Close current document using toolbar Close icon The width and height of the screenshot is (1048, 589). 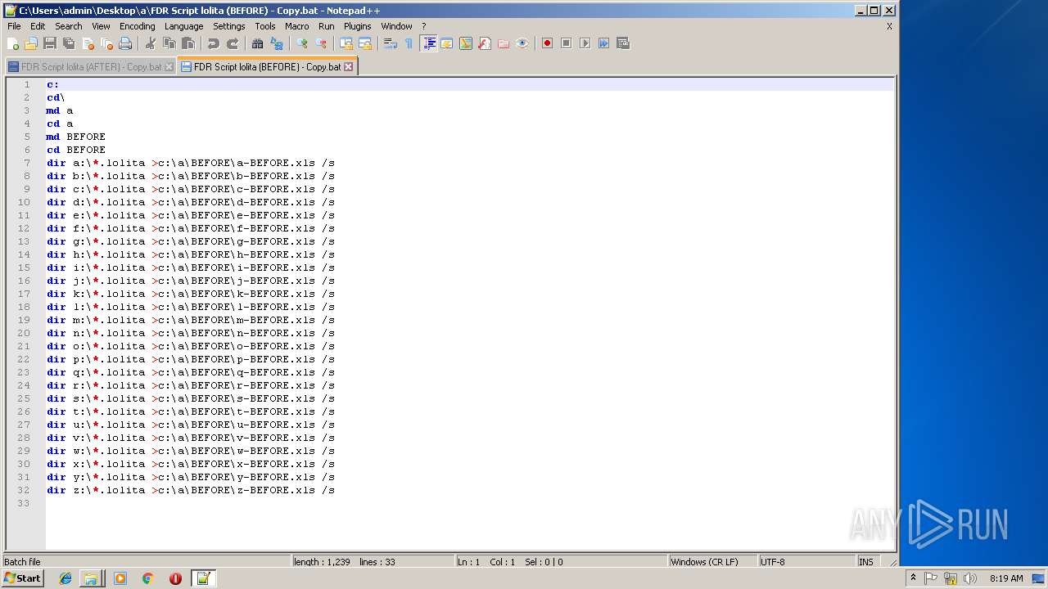pyautogui.click(x=88, y=43)
